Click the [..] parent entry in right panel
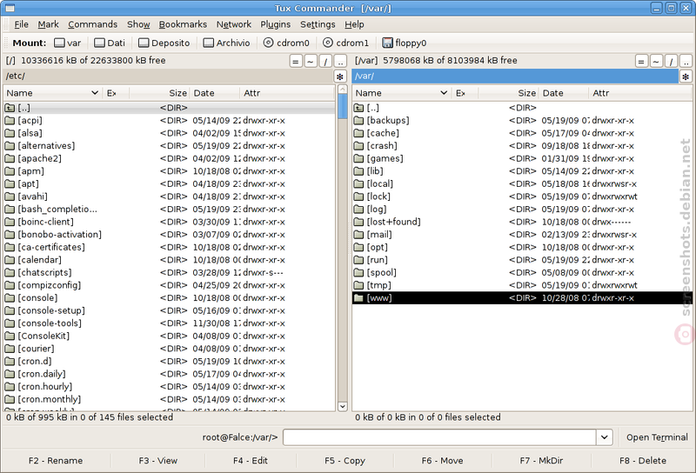The width and height of the screenshot is (696, 473). (x=522, y=108)
